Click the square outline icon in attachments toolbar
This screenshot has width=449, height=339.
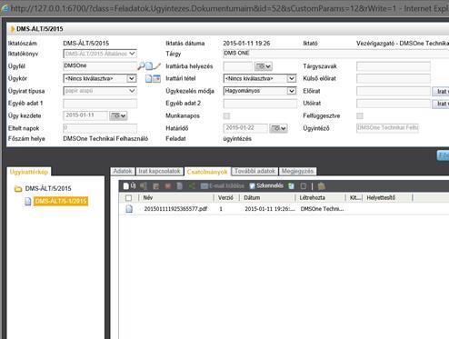click(304, 186)
